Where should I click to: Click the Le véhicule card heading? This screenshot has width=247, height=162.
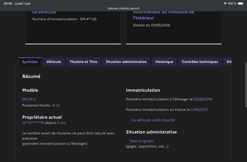click(44, 12)
